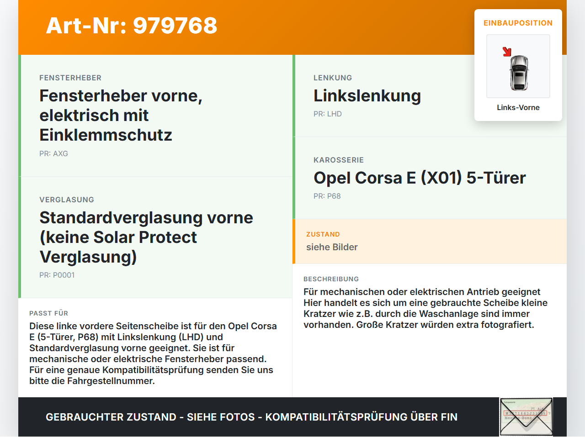The width and height of the screenshot is (585, 437).
Task: Open the Verglasung section header
Action: click(66, 200)
